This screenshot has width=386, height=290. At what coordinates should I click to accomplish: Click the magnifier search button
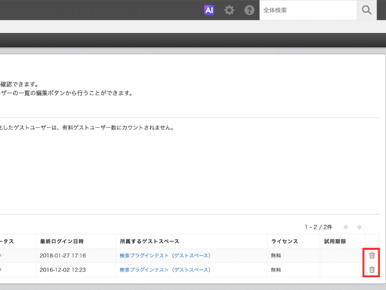[x=367, y=10]
